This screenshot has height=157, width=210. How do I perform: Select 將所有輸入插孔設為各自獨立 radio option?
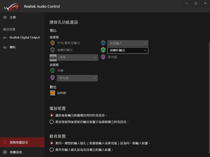click(x=52, y=150)
